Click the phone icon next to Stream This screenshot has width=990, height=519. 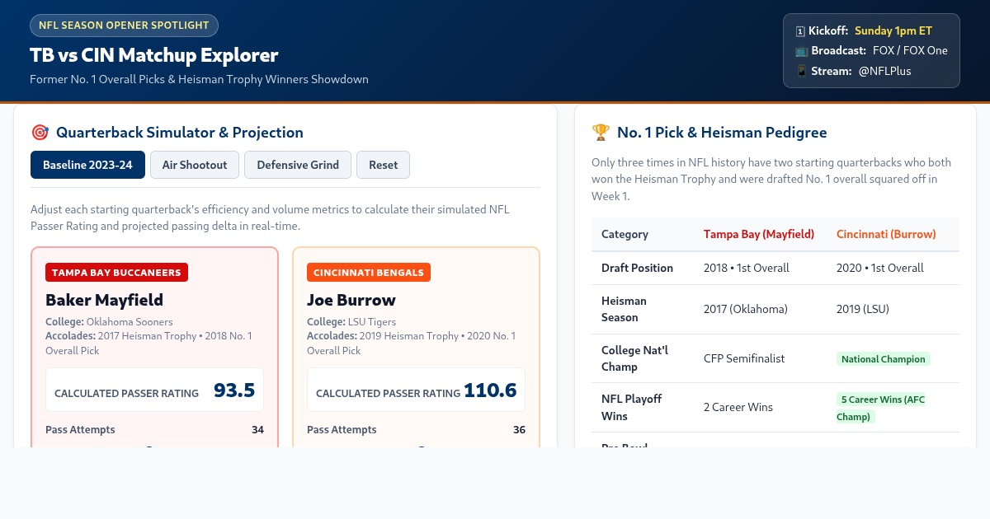coord(800,71)
